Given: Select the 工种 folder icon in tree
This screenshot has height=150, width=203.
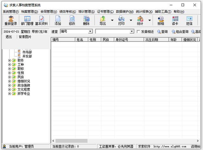Looking at the screenshot, I should [x=14, y=65].
